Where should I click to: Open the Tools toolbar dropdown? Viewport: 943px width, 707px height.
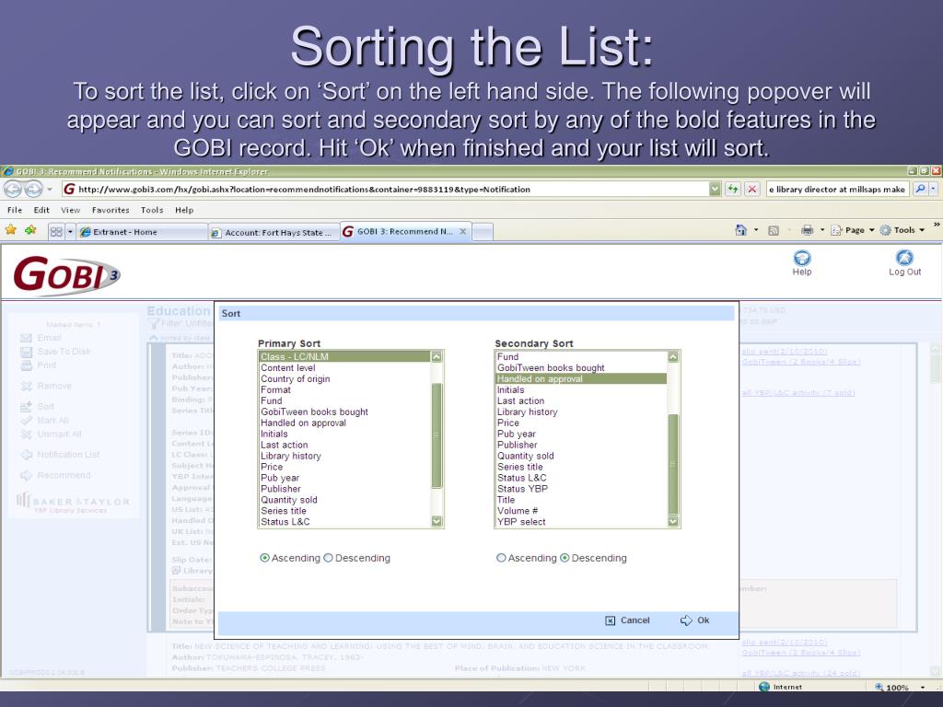pos(921,230)
